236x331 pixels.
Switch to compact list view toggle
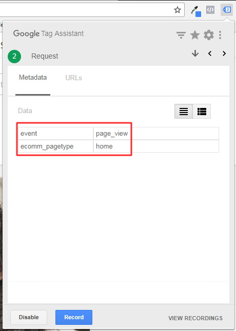[x=184, y=111]
